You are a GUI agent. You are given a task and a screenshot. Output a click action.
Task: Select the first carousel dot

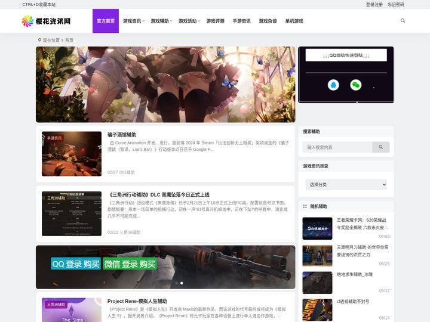pos(176,283)
